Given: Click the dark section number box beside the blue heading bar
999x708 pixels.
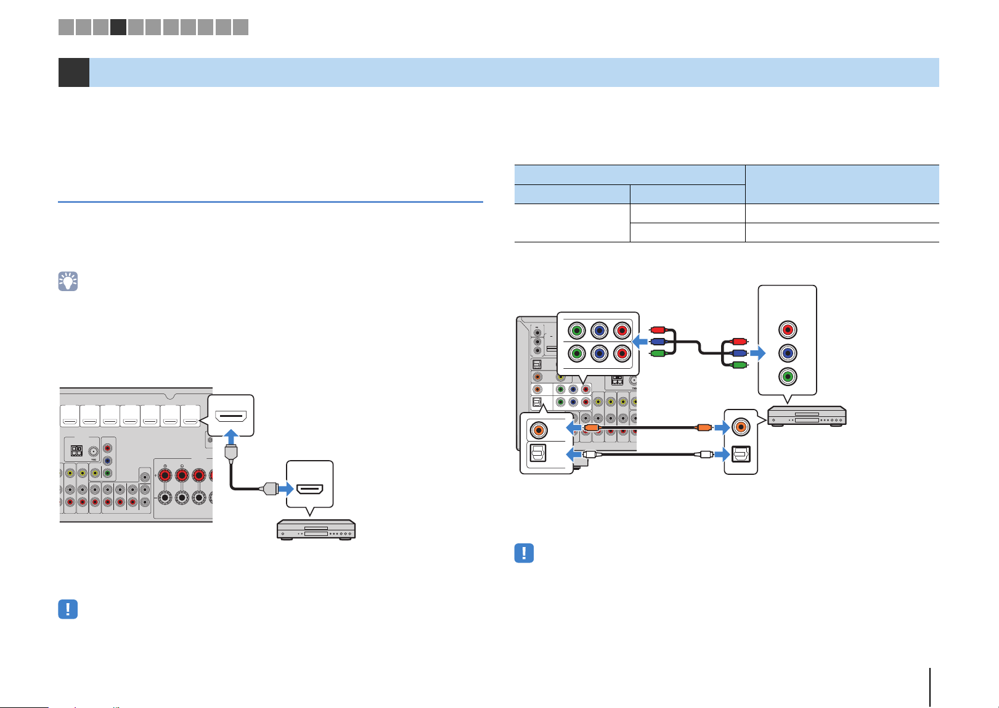Looking at the screenshot, I should 74,72.
